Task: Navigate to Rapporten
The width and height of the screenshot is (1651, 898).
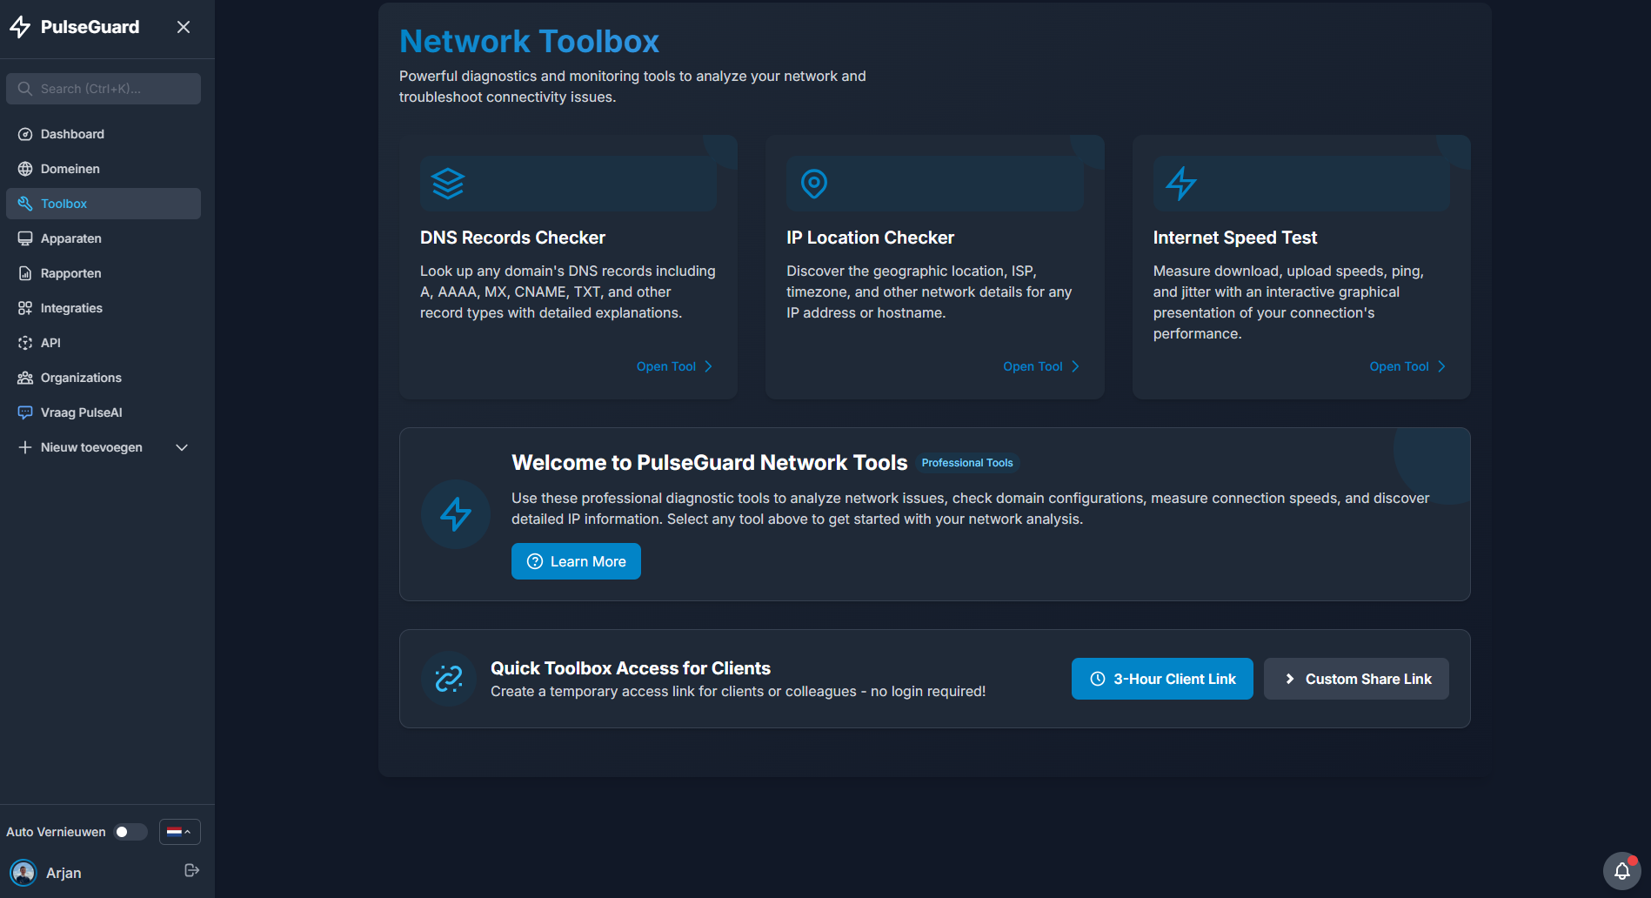Action: coord(104,273)
